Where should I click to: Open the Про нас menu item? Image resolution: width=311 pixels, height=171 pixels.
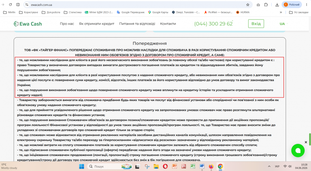click(x=67, y=23)
